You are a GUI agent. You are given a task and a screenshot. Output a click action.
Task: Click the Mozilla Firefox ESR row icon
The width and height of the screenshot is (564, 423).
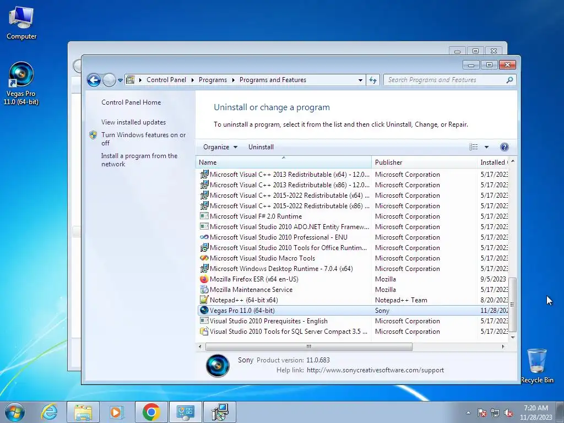(x=204, y=279)
